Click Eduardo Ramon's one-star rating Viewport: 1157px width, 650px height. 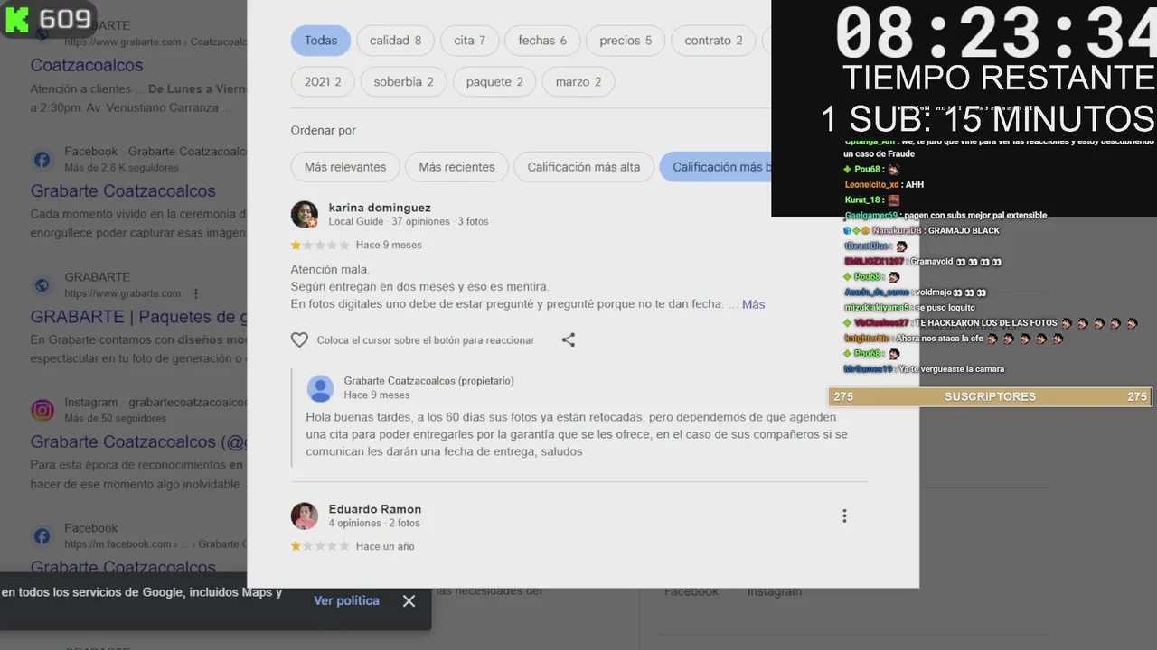tap(319, 546)
